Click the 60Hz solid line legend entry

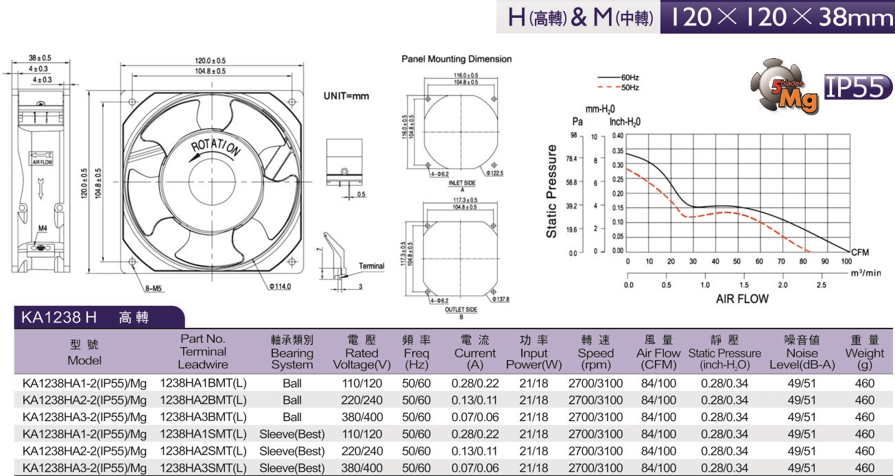coord(619,78)
